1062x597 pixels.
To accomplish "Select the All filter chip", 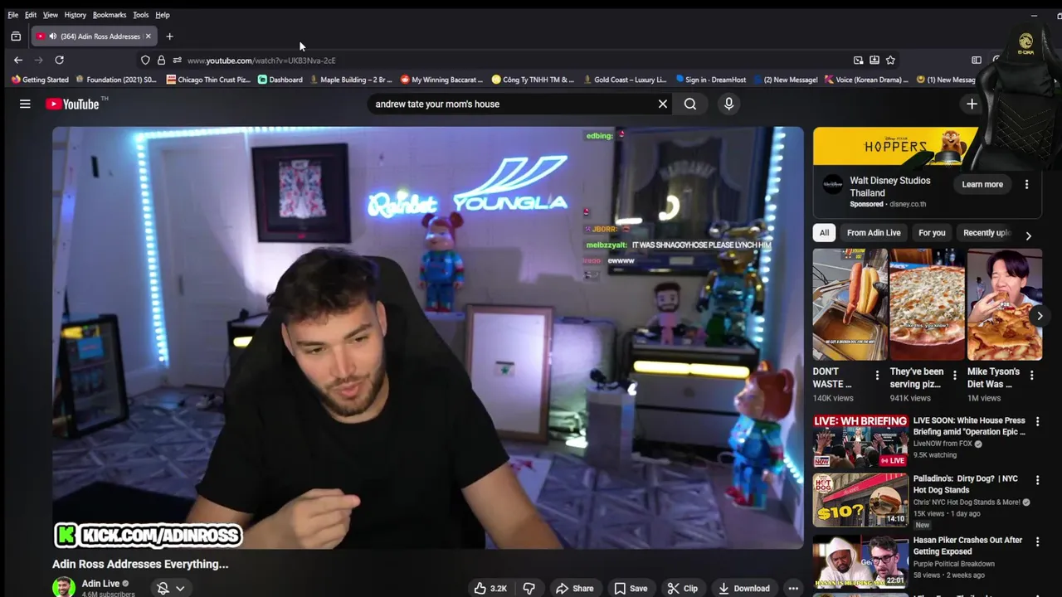I will click(824, 233).
